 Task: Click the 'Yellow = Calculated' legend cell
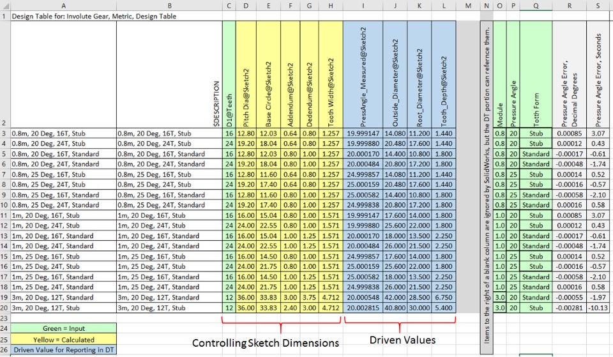[63, 340]
